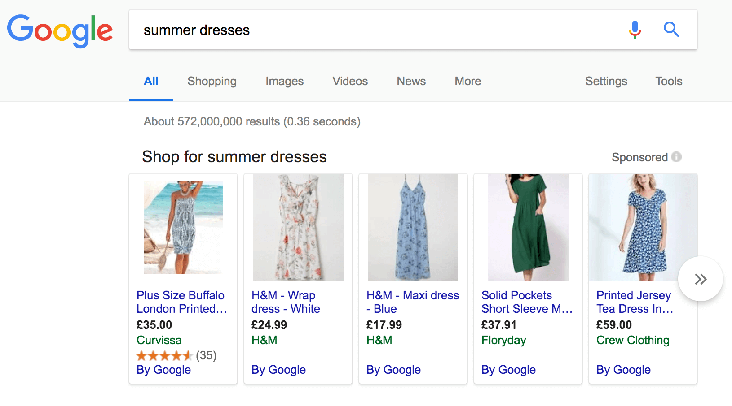Open the News tab

[x=411, y=81]
